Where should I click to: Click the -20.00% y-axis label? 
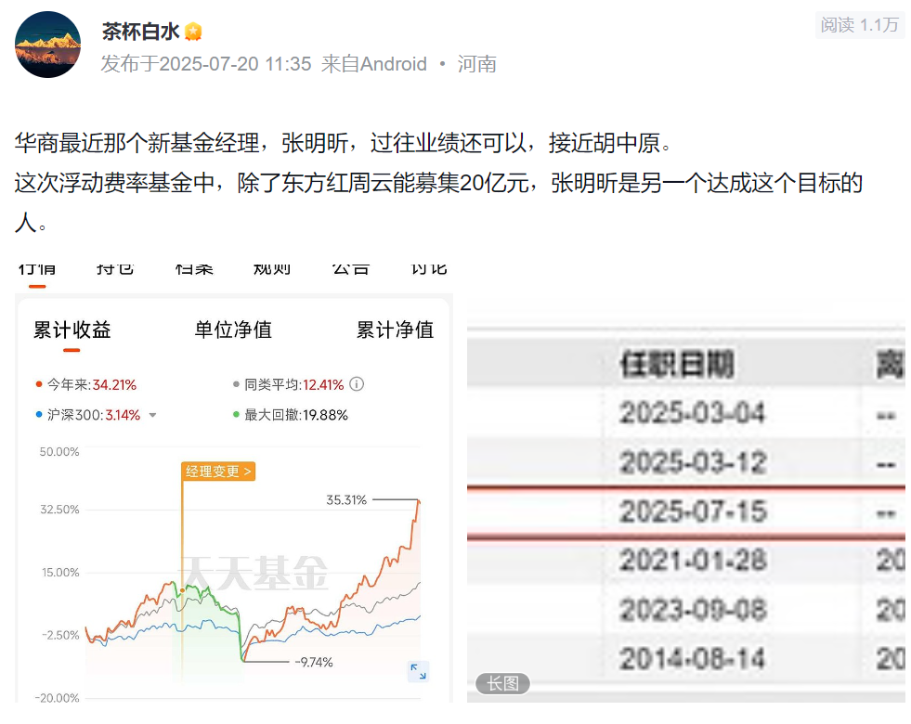pos(57,697)
